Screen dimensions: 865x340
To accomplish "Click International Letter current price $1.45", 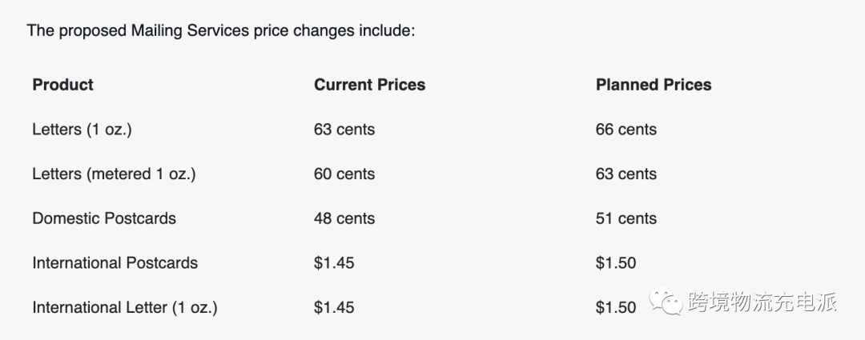I will click(334, 307).
